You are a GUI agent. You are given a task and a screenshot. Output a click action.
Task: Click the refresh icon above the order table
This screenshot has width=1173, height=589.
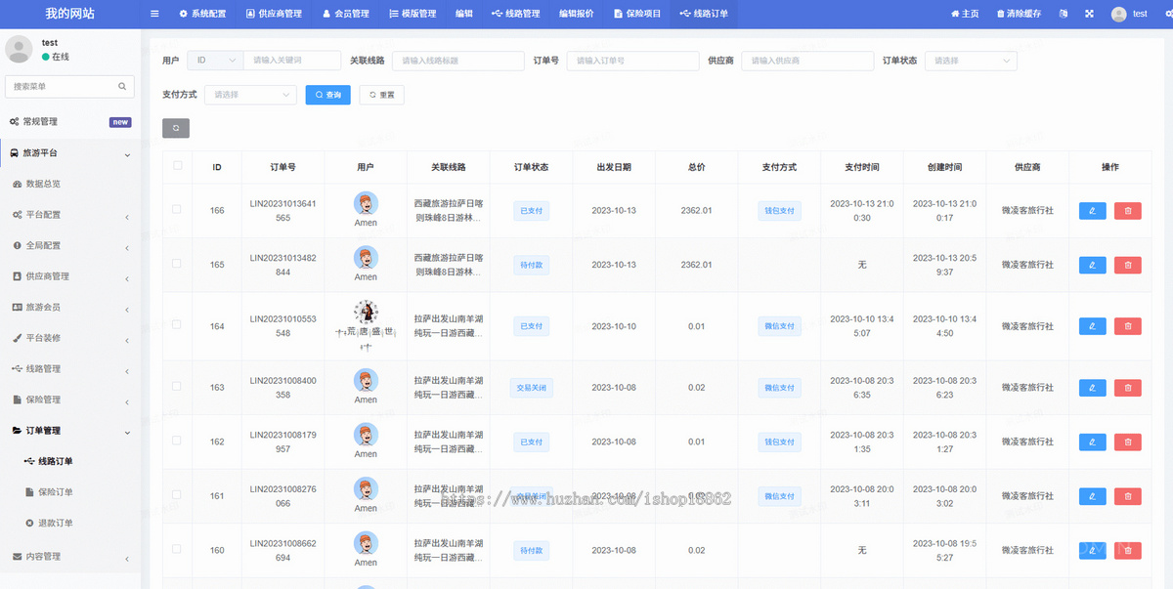(176, 127)
